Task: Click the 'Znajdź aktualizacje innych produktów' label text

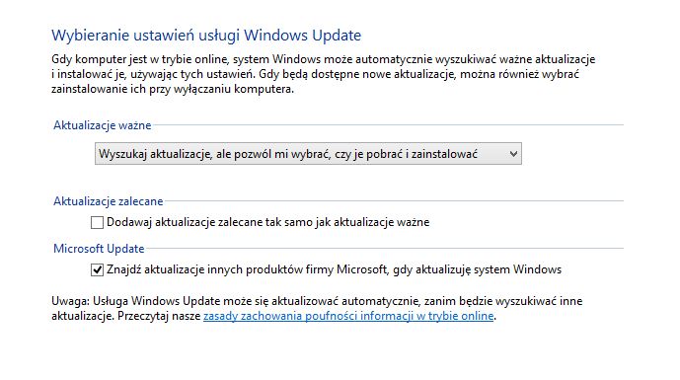Action: 334,269
